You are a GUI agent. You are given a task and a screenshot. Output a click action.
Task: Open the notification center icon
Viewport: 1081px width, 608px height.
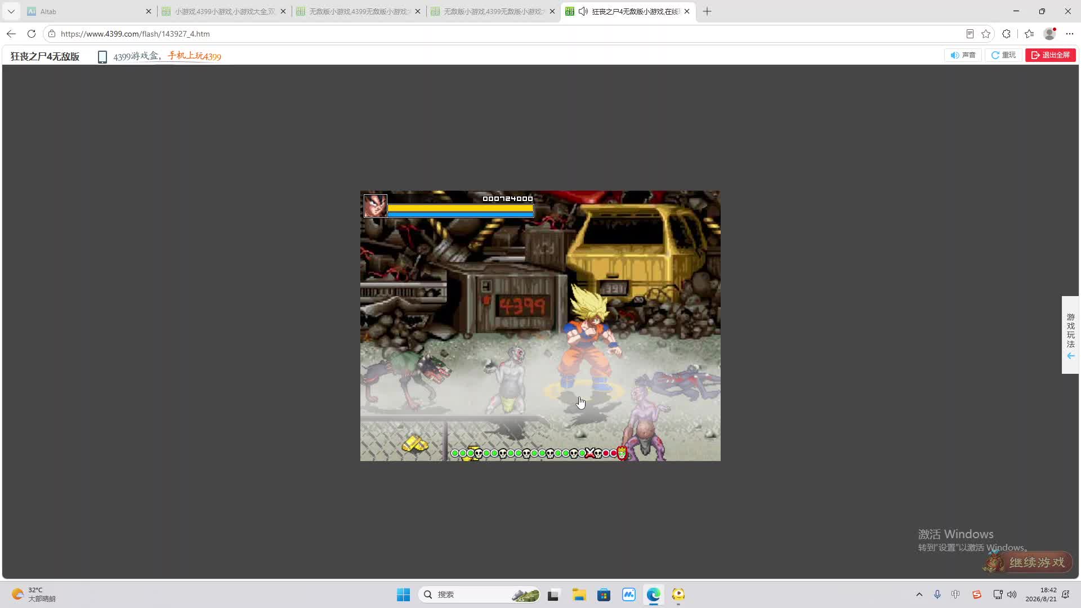click(1066, 594)
